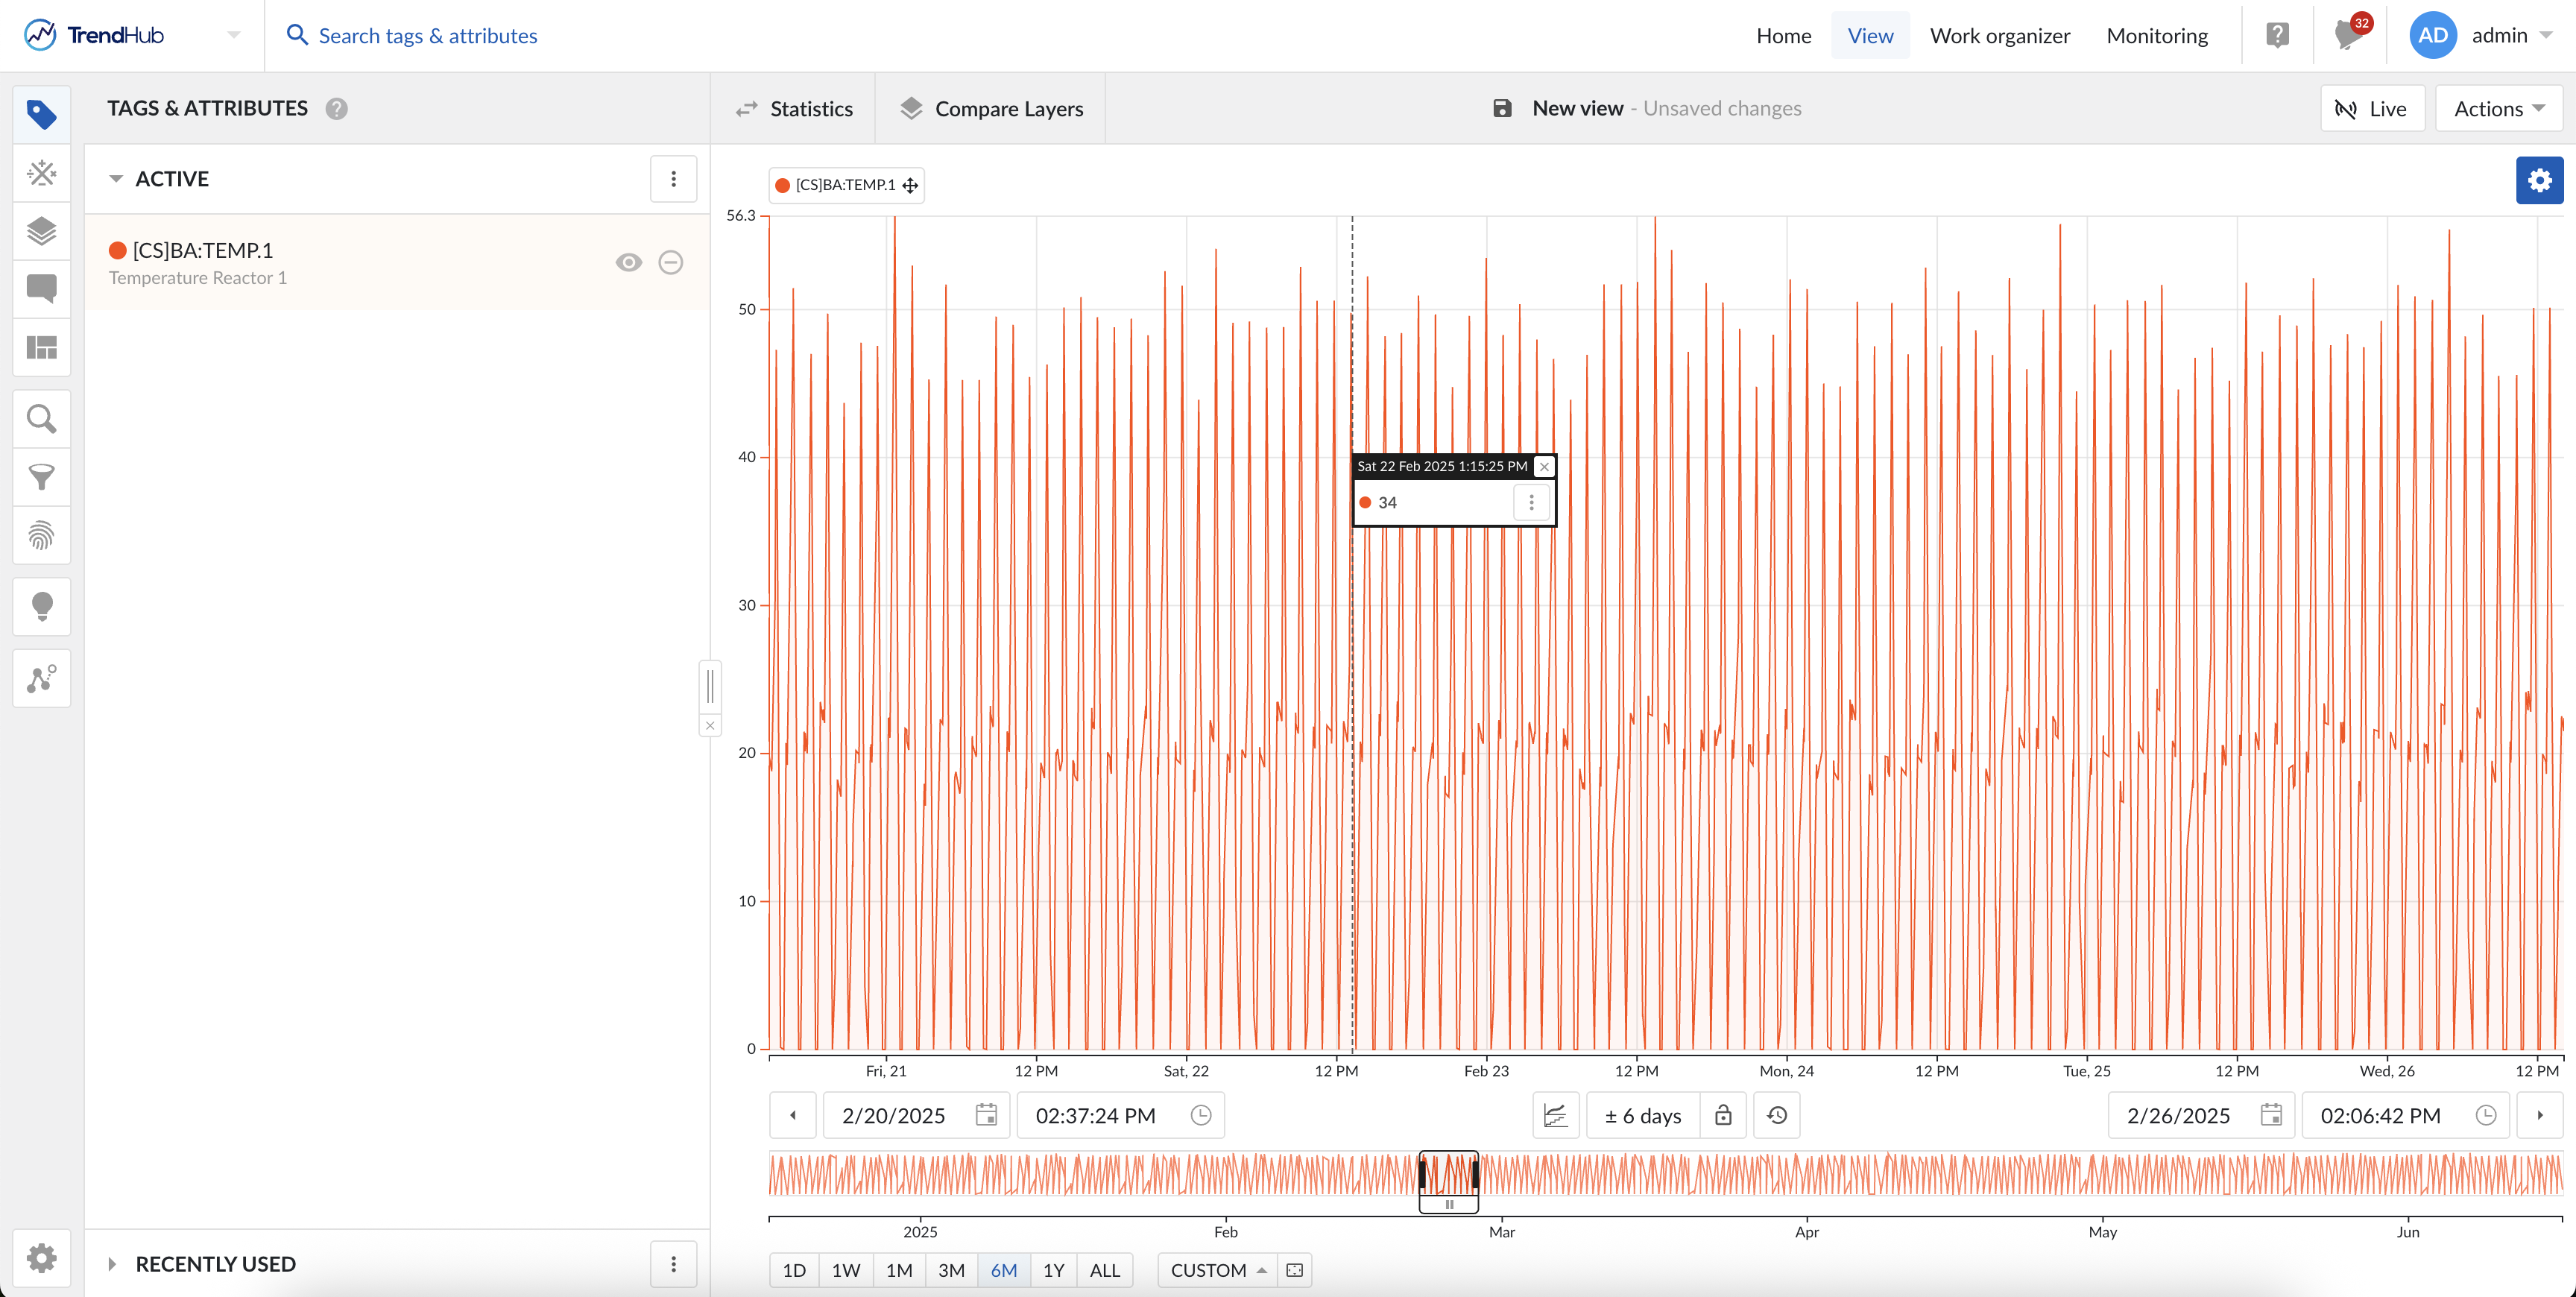The image size is (2576, 1297).
Task: Collapse the Active tags section
Action: [116, 179]
